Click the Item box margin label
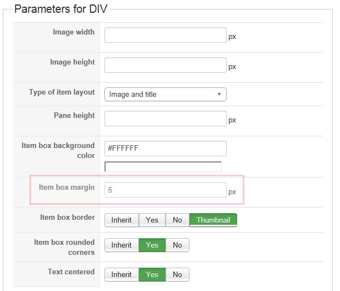The height and width of the screenshot is (291, 340). tap(67, 188)
